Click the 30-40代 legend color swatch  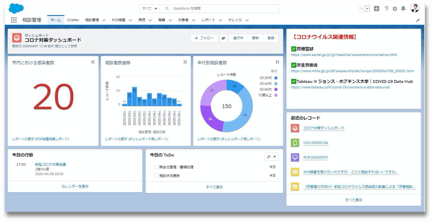276,84
